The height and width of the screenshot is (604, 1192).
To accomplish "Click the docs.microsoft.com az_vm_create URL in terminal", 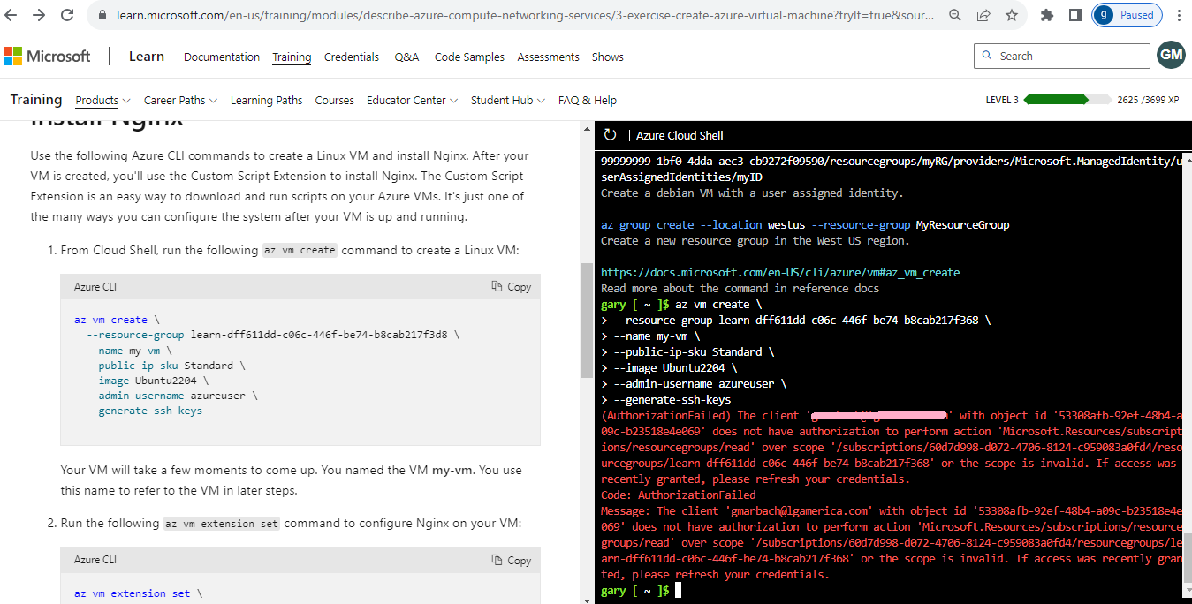I will click(x=780, y=273).
